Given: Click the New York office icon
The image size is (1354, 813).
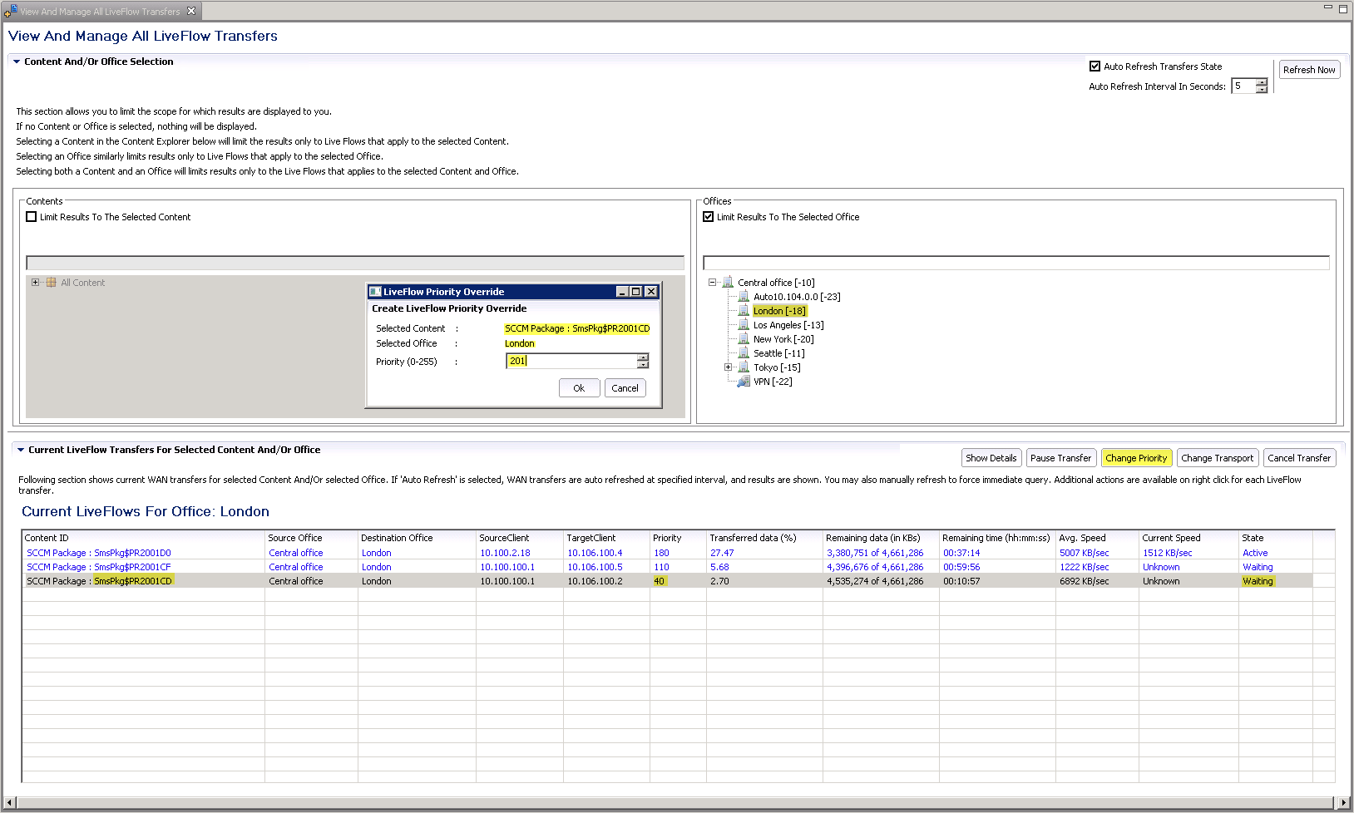Looking at the screenshot, I should point(744,339).
